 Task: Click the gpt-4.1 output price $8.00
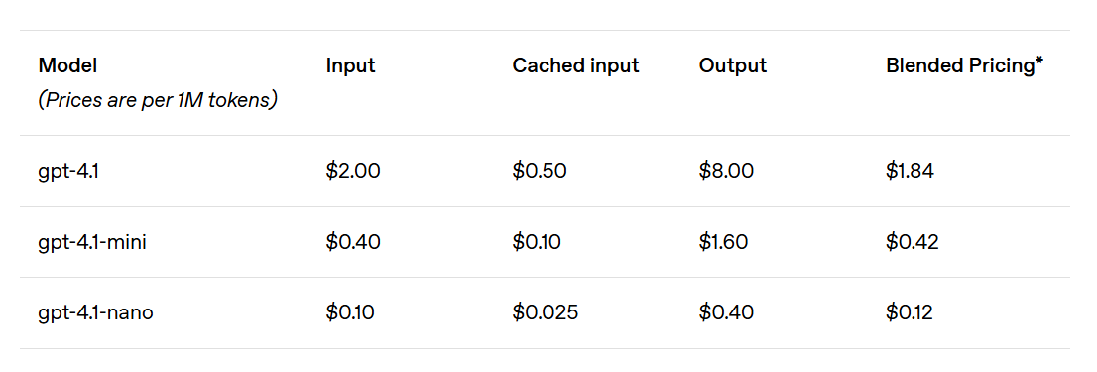(x=726, y=172)
